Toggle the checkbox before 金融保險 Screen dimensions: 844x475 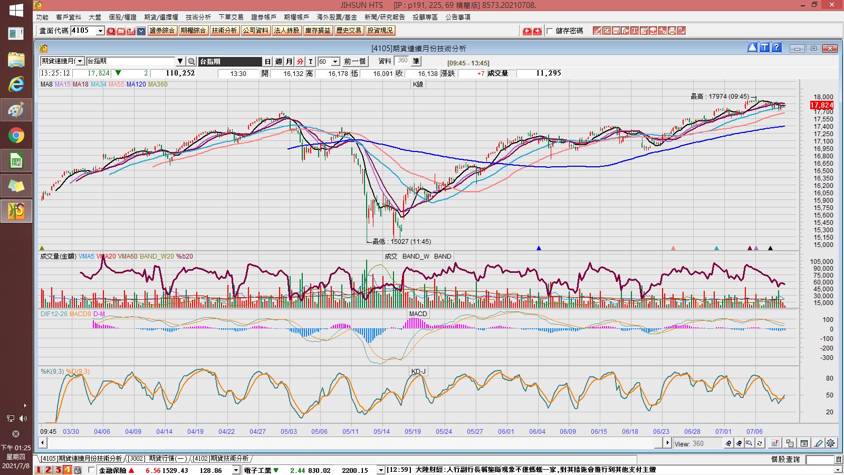click(92, 470)
